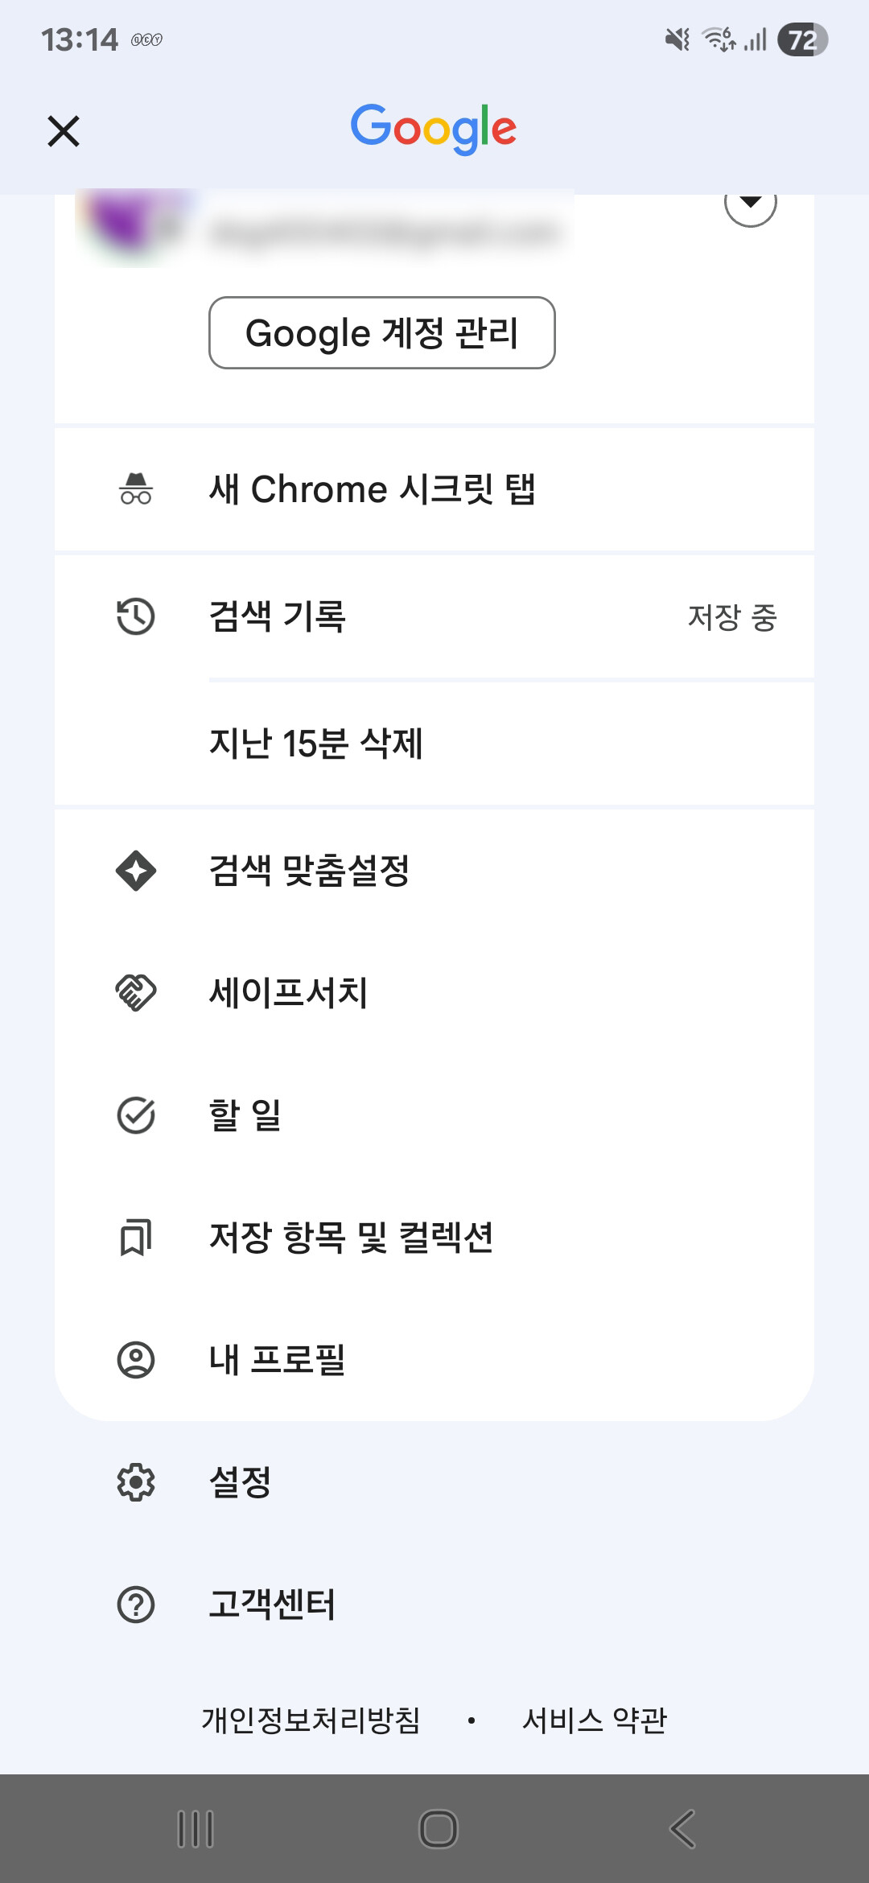Tap the search history clock icon
The image size is (869, 1883).
tap(136, 617)
